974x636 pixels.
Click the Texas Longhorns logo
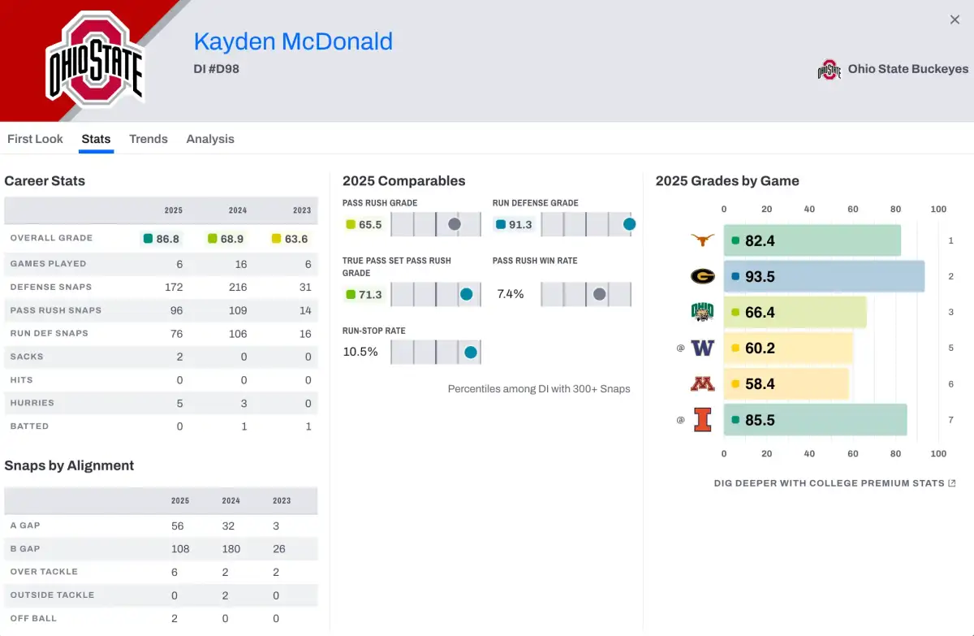pos(702,240)
